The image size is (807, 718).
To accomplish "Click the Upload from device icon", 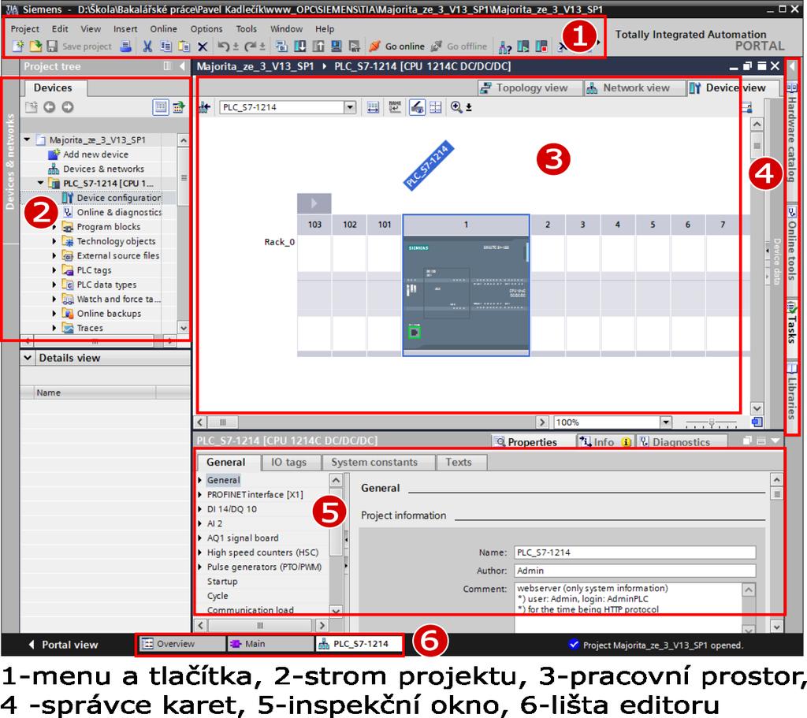I will coord(318,47).
